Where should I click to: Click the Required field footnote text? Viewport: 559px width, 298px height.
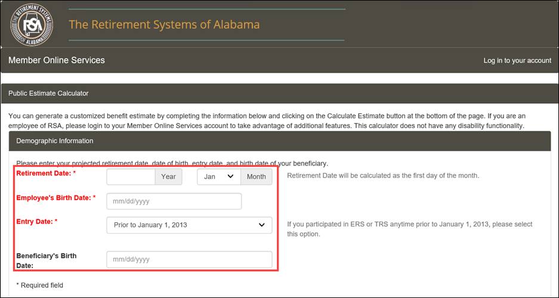[x=39, y=285]
